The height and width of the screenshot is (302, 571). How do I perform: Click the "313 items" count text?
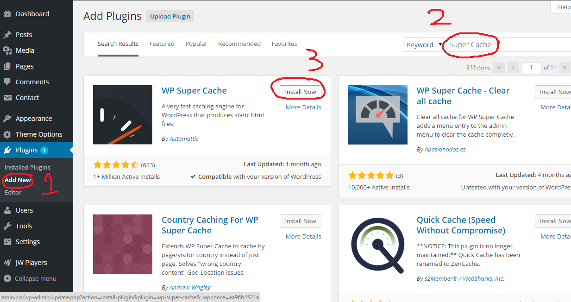click(478, 68)
